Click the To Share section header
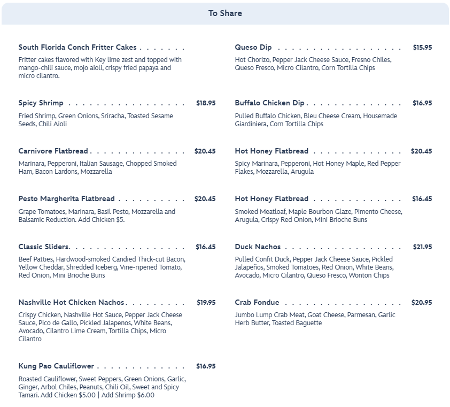Image resolution: width=450 pixels, height=407 pixels. coord(225,13)
